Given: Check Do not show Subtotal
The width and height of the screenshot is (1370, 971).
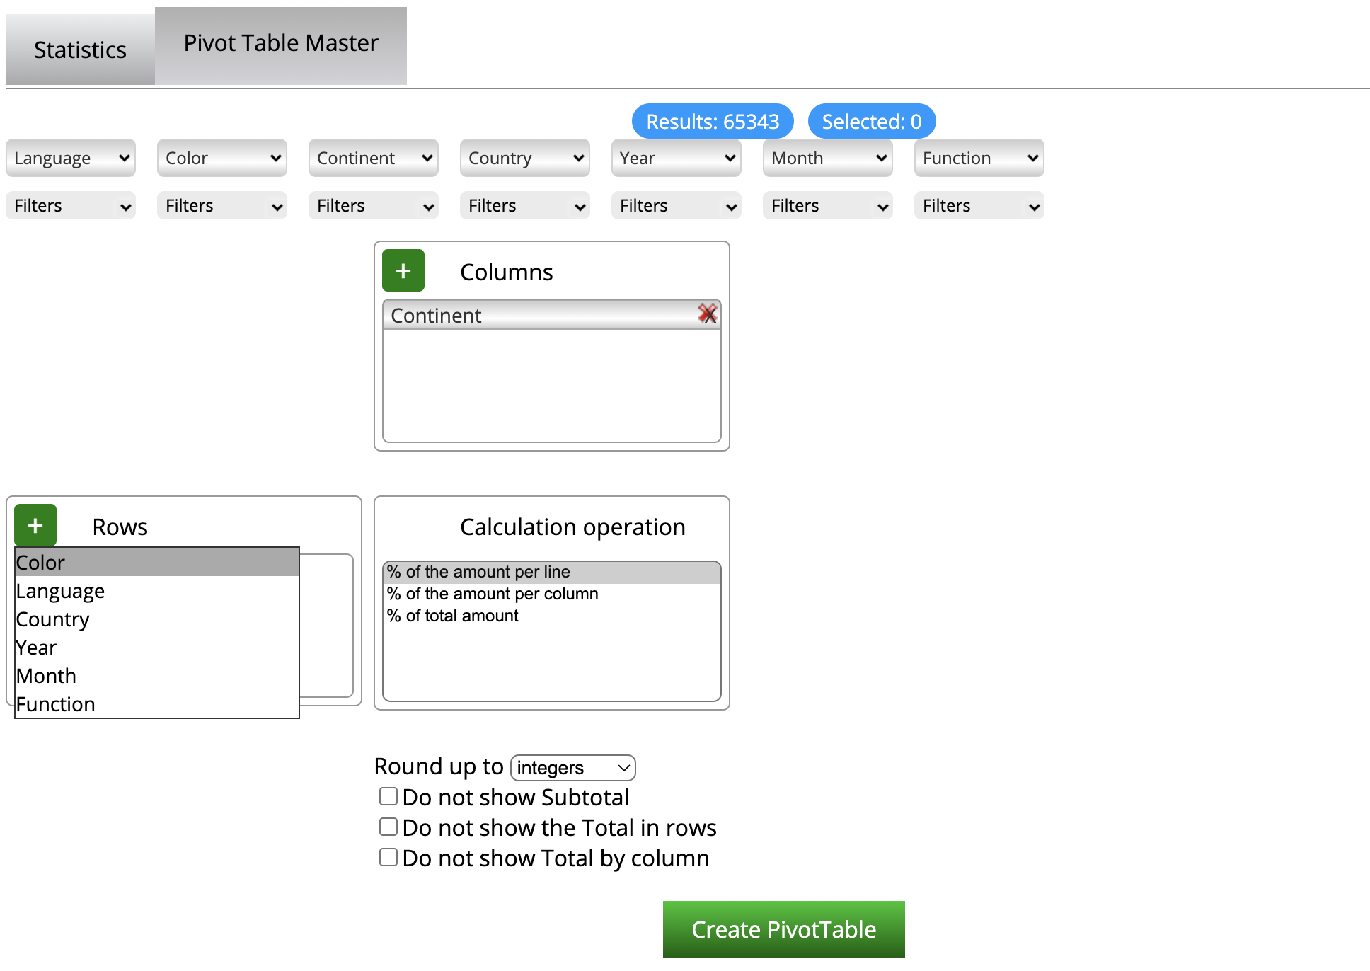Looking at the screenshot, I should click(x=388, y=796).
